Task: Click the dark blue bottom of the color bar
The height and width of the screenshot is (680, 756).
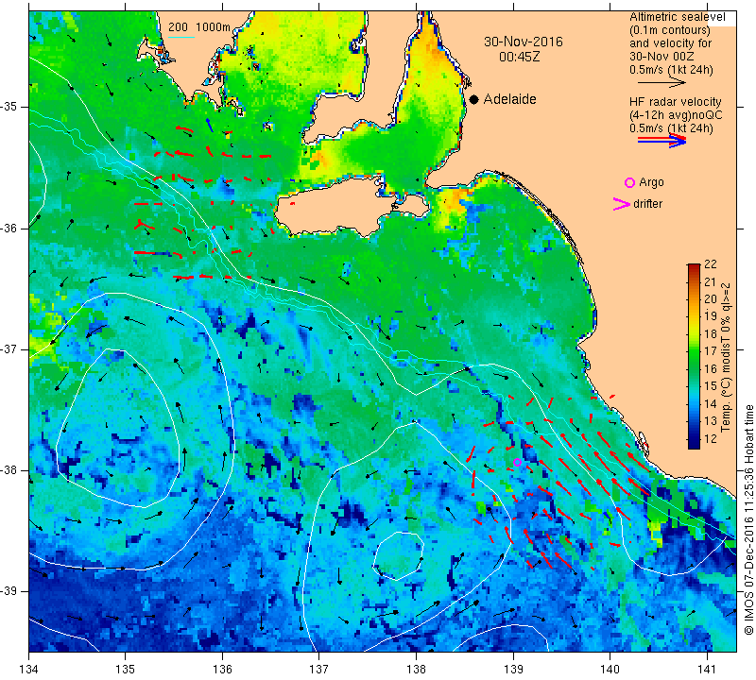Action: tap(694, 445)
